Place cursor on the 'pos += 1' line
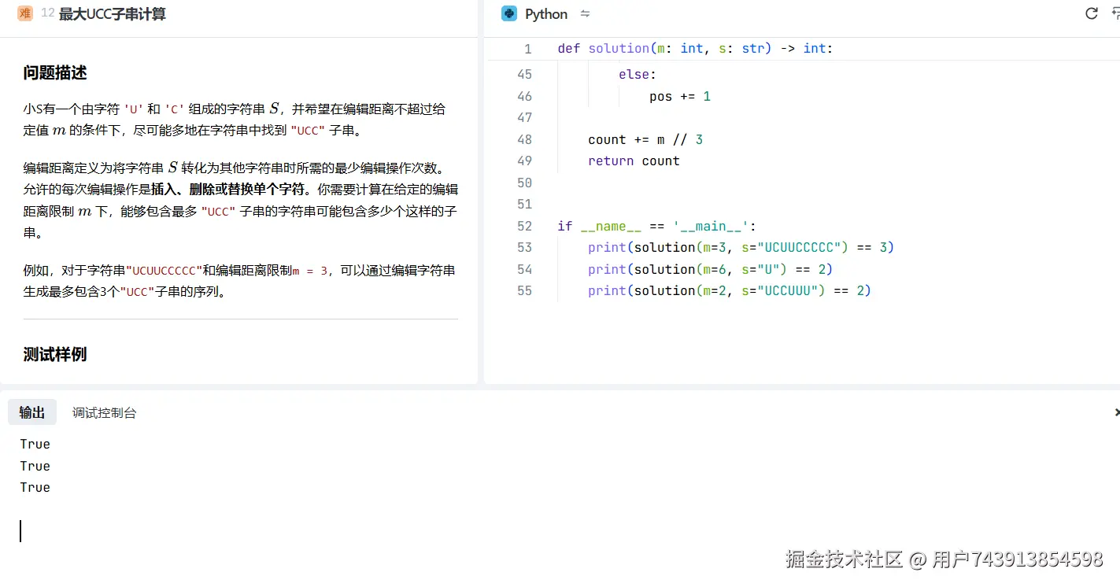 680,96
